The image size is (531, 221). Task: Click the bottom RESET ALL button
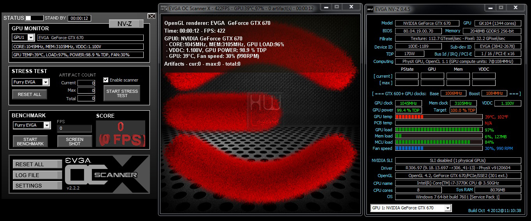pos(37,164)
